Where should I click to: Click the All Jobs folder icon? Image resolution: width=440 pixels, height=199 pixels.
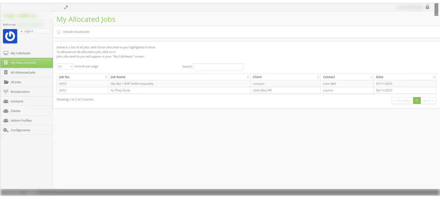pyautogui.click(x=6, y=82)
